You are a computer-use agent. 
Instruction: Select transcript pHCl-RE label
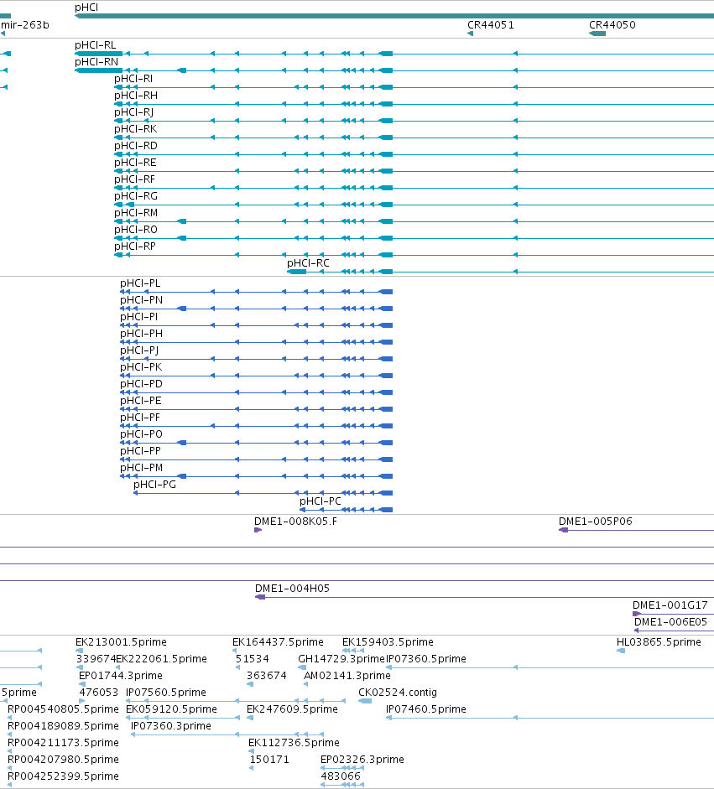coord(135,162)
